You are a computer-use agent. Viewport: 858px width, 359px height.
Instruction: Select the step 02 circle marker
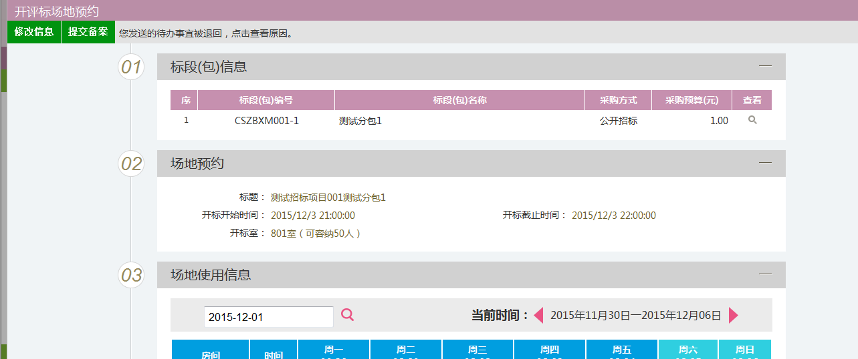131,163
